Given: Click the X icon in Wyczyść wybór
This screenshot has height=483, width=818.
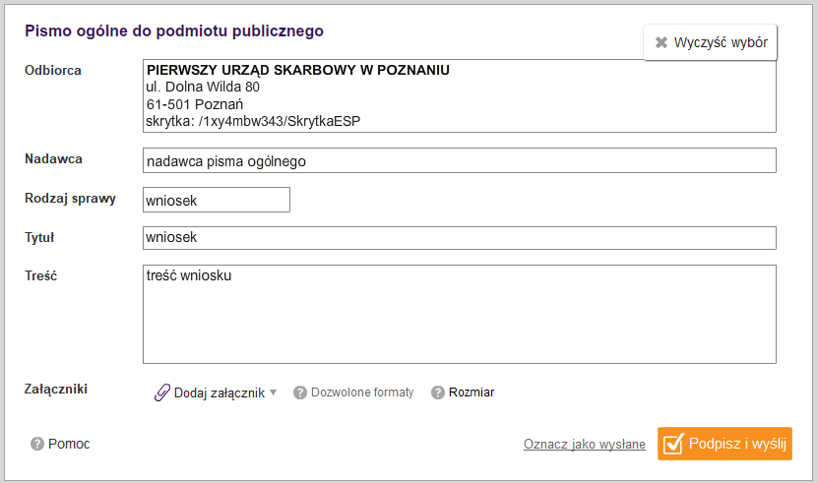Looking at the screenshot, I should (x=661, y=42).
